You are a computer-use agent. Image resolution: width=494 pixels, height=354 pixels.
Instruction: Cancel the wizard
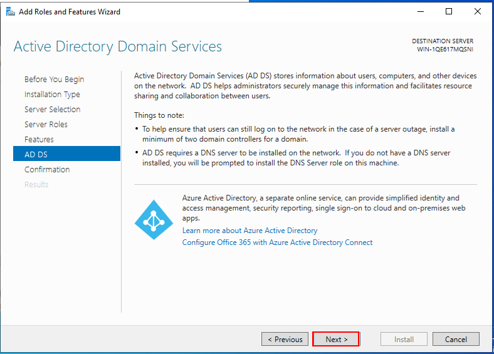tap(456, 339)
